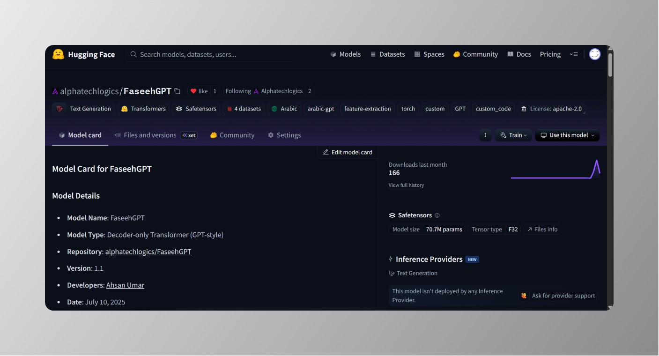Select the Text Generation tag
The image size is (659, 356).
point(84,109)
